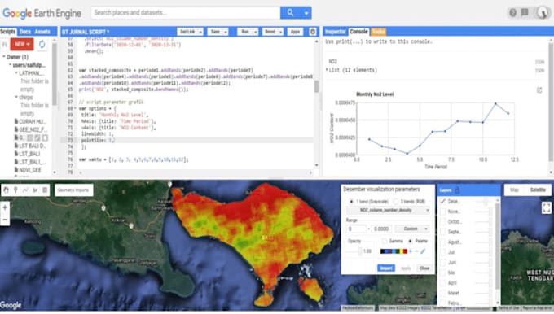The height and width of the screenshot is (314, 554).
Task: Select the hand pan tool on map
Action: tap(6, 190)
